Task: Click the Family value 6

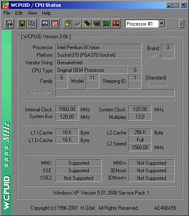Action: (62, 78)
